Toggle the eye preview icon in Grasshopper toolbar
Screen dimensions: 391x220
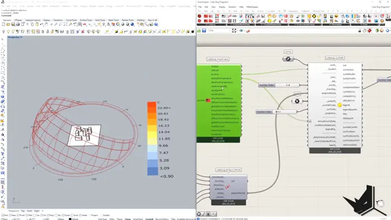[241, 31]
